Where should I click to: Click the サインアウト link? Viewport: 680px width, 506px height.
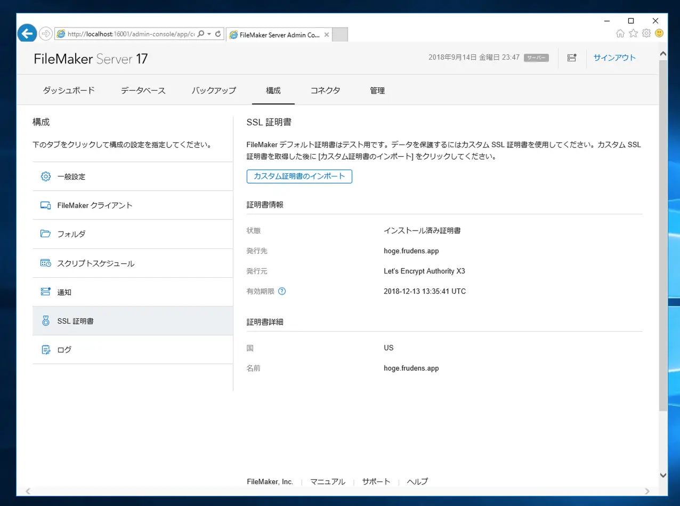[x=614, y=58]
